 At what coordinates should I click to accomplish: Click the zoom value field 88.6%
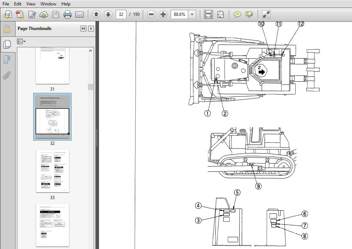coord(179,14)
